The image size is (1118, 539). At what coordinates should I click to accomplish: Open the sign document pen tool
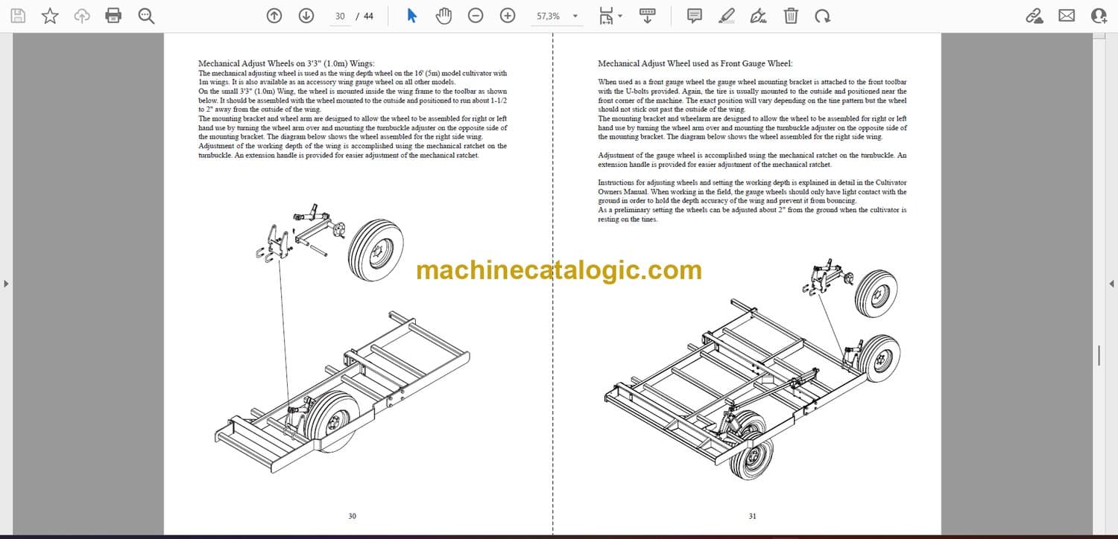click(759, 16)
